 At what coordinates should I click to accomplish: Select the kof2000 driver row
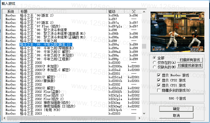click(72, 63)
